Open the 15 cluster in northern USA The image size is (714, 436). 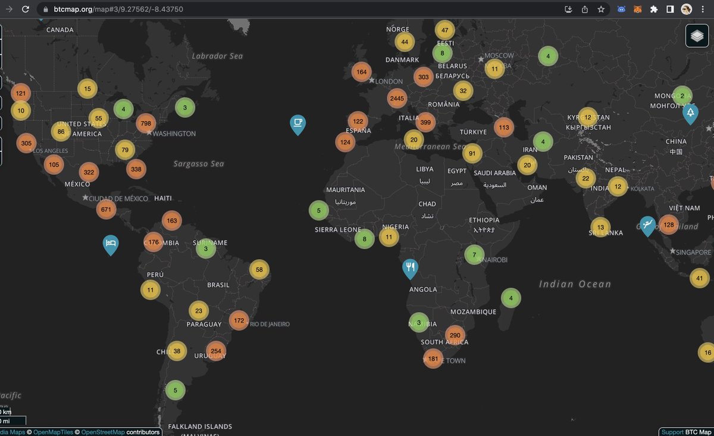pyautogui.click(x=87, y=89)
